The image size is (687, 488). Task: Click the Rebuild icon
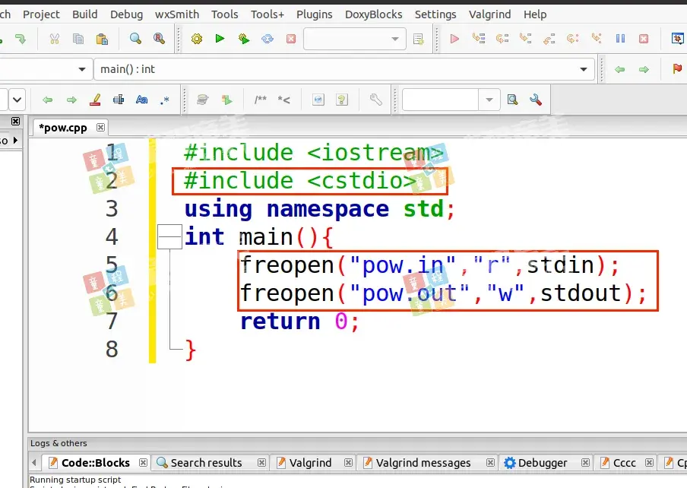[x=268, y=39]
